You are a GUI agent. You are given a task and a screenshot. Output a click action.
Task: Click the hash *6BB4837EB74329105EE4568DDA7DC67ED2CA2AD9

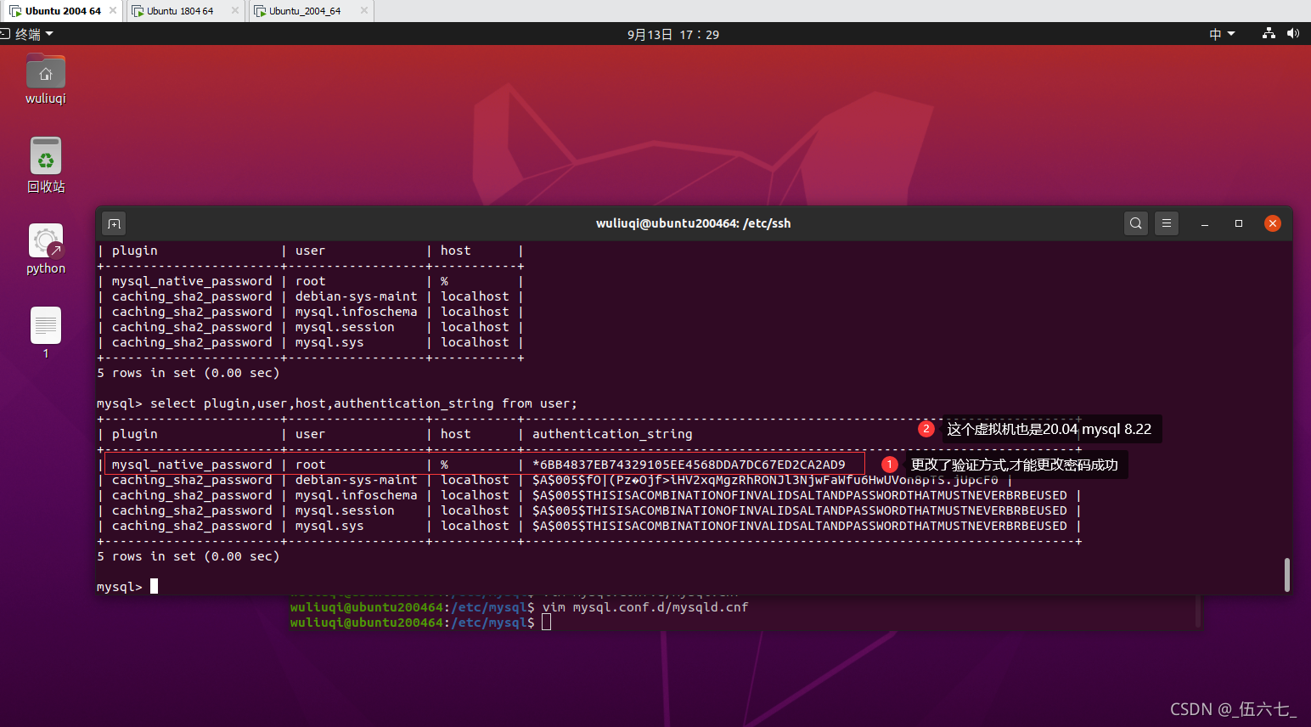pyautogui.click(x=689, y=465)
